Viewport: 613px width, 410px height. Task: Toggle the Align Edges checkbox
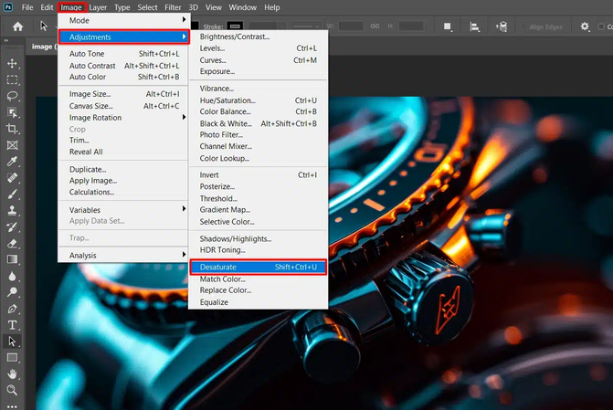tap(523, 26)
